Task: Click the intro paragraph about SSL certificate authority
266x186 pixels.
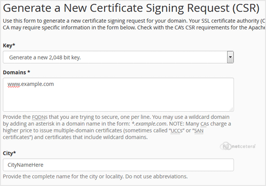Action: [134, 24]
